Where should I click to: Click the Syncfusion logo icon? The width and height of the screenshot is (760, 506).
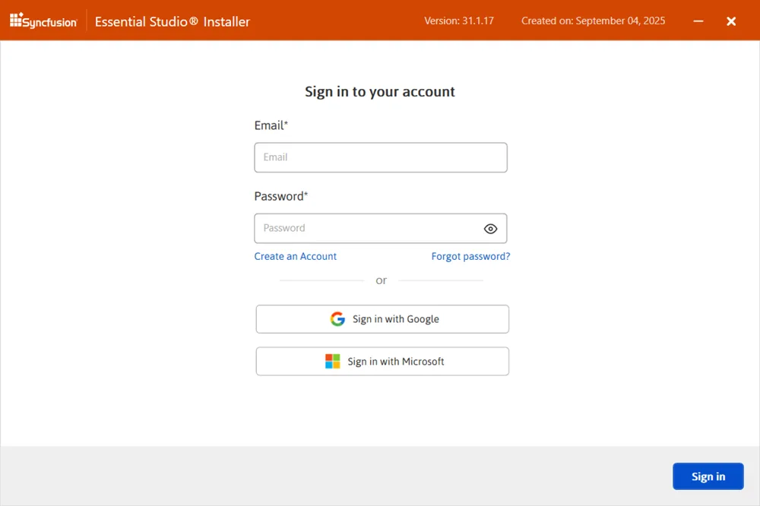(17, 21)
